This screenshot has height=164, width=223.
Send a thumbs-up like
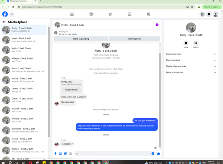158,154
